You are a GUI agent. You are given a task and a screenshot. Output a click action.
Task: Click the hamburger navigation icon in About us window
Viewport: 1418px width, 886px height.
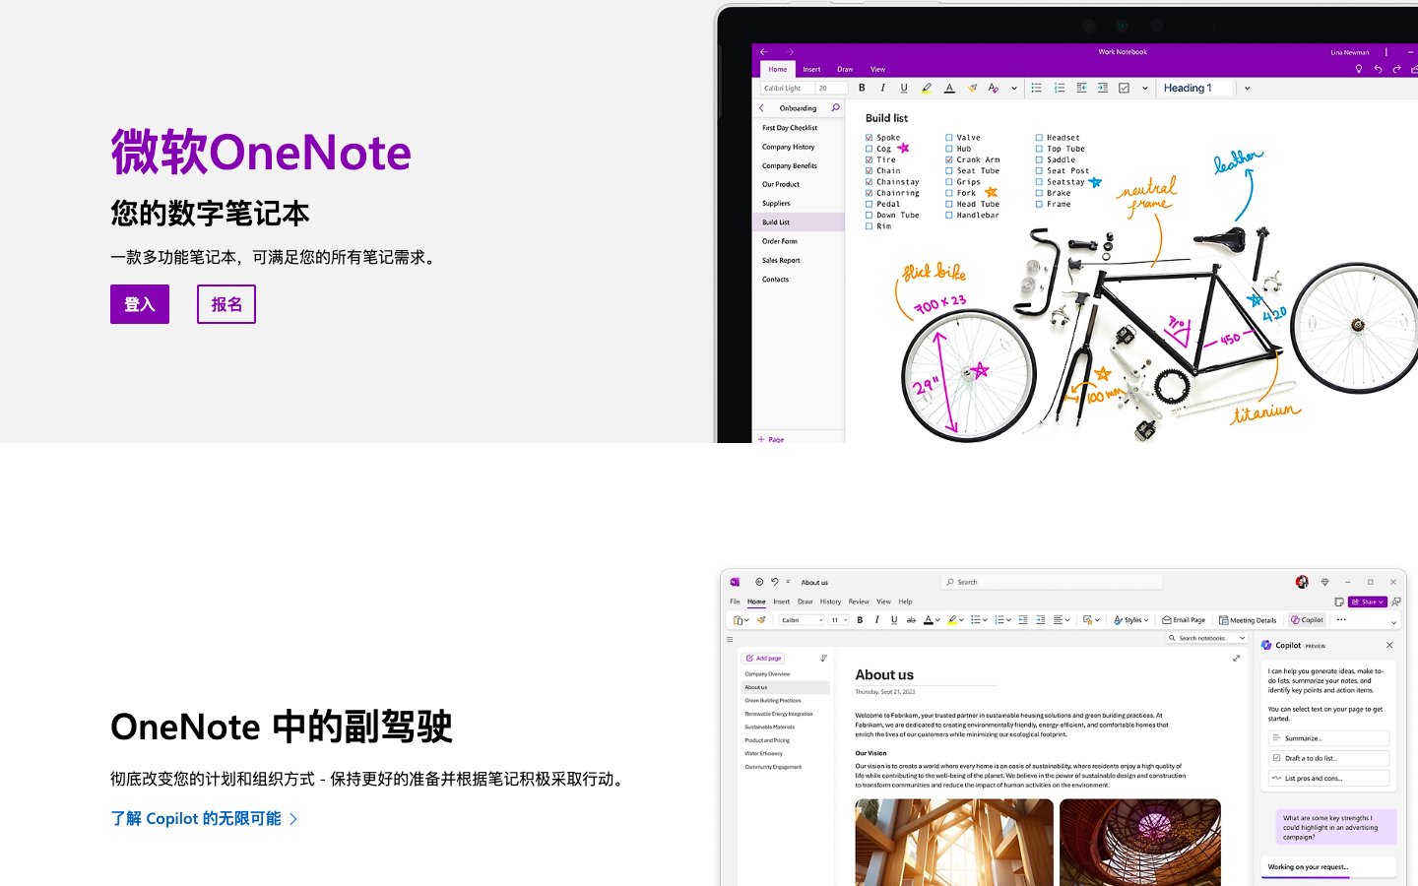730,639
